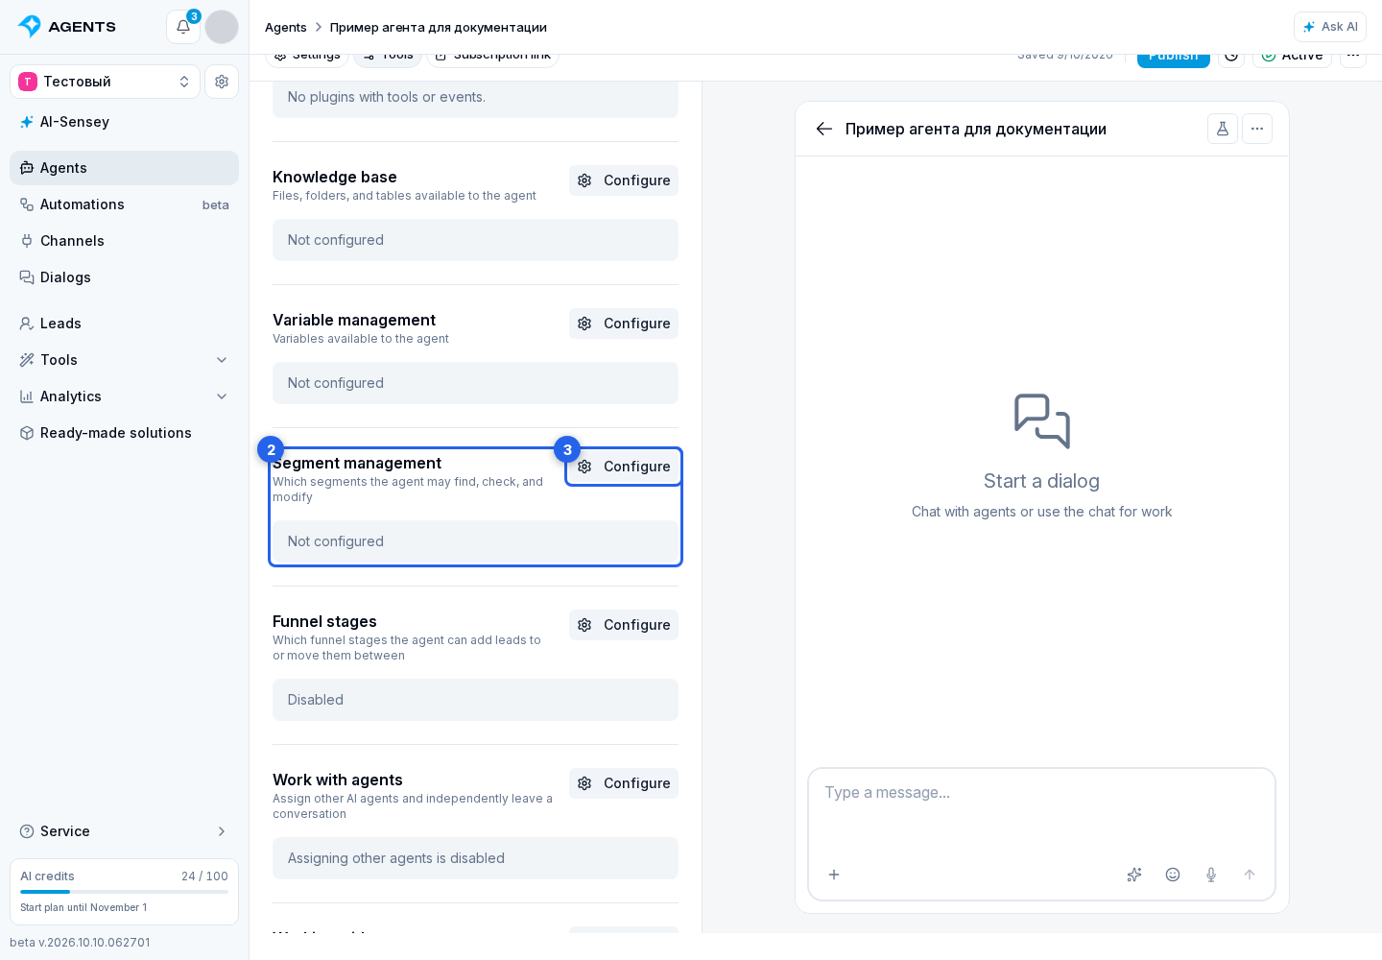This screenshot has height=960, width=1382.
Task: Click the back arrow in chat panel
Action: click(x=824, y=129)
